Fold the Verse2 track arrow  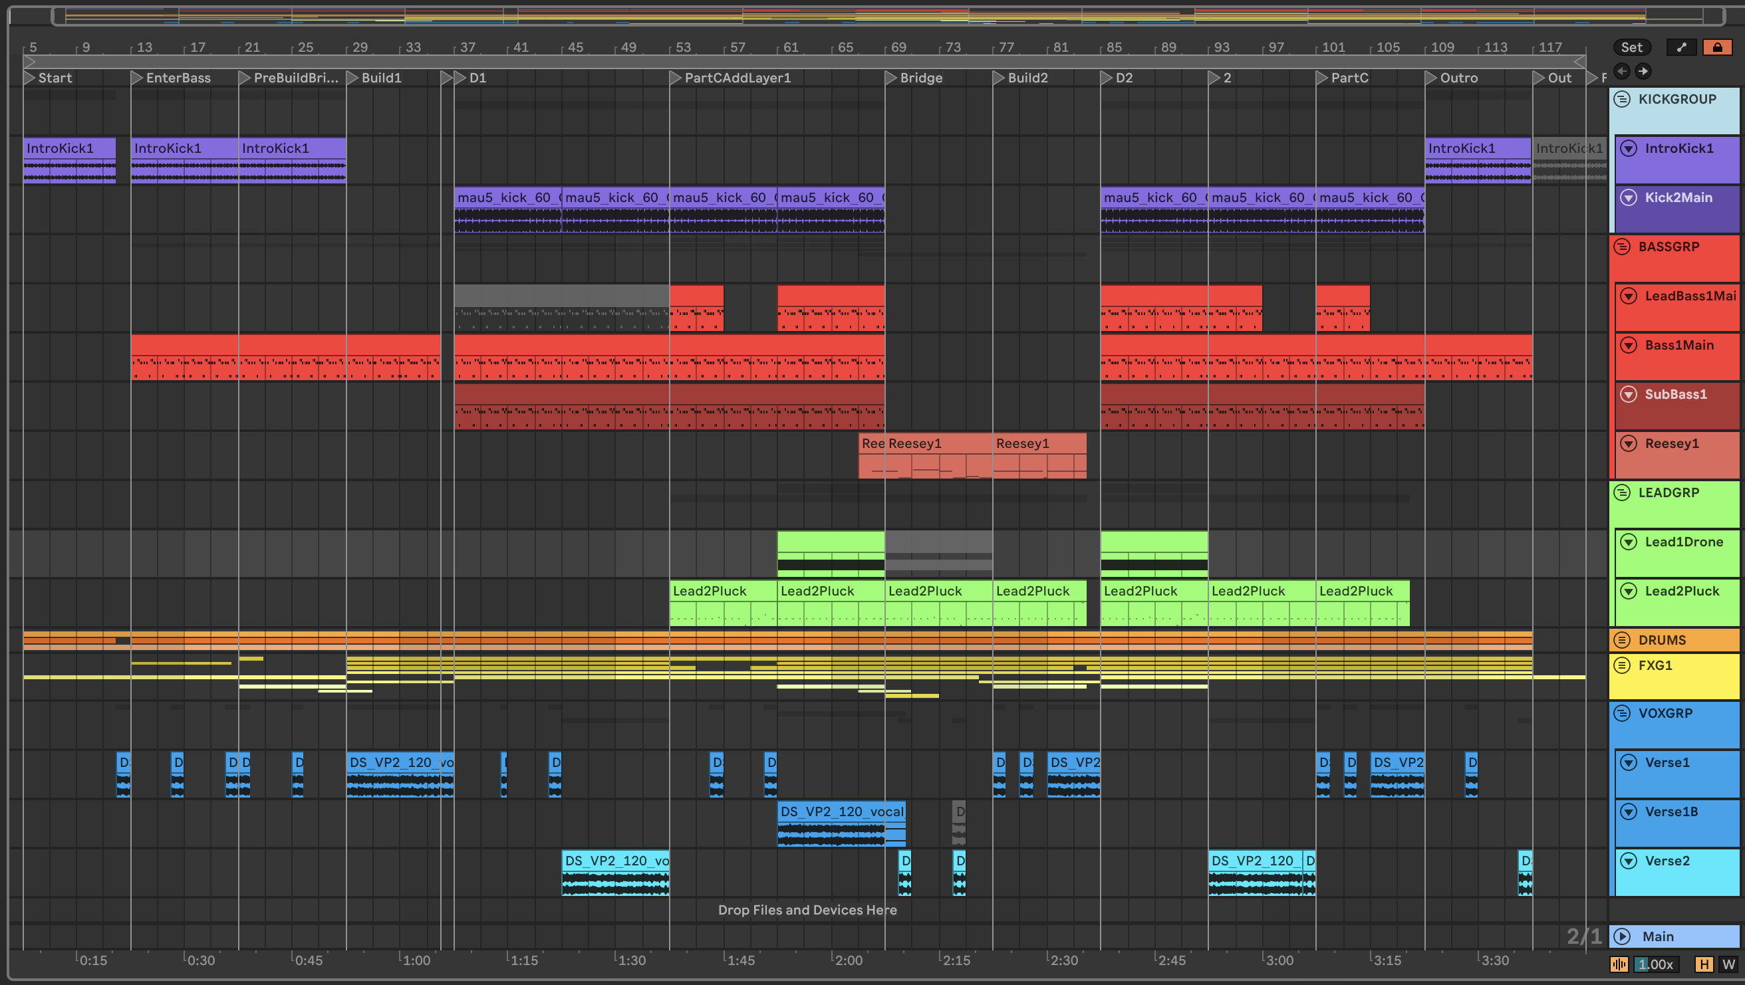[x=1629, y=861]
